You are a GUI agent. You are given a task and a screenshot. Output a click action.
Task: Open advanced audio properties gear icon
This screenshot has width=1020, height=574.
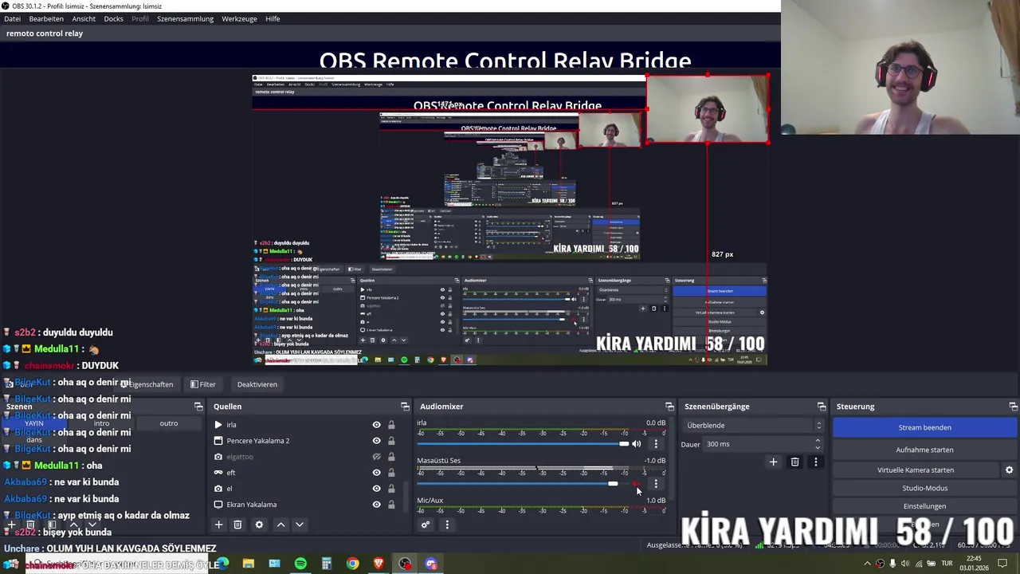426,525
